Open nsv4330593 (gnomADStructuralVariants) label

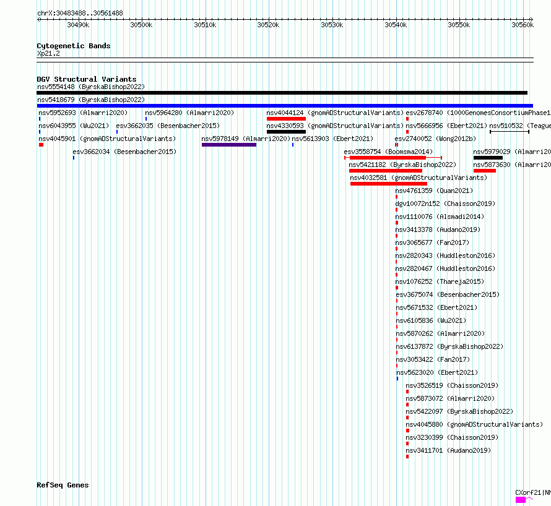pyautogui.click(x=335, y=126)
